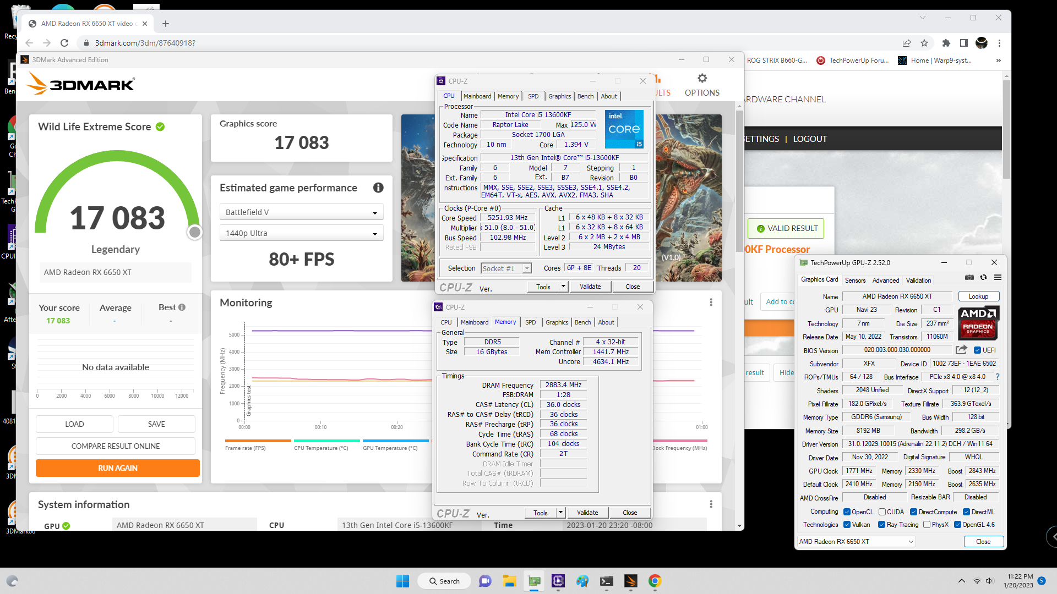Open the Chrome extensions puzzle icon
The height and width of the screenshot is (594, 1057).
(946, 43)
